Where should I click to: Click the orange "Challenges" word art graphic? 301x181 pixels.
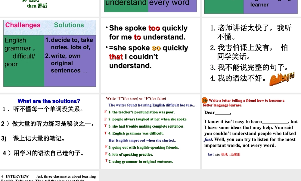[x=282, y=79]
